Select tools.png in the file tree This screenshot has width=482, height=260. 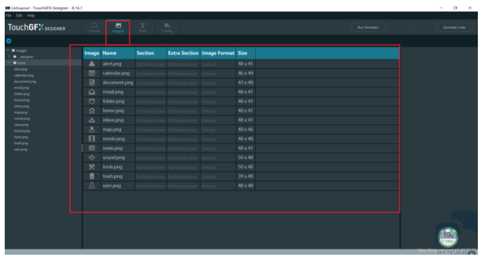(21, 137)
